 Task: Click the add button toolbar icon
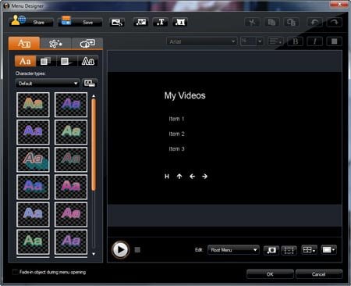180,22
